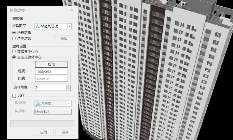Click the 数据集 ModelEdit field
Viewport: 233px width, 140px height.
53,112
